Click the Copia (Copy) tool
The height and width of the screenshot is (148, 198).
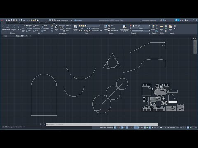click(29, 28)
